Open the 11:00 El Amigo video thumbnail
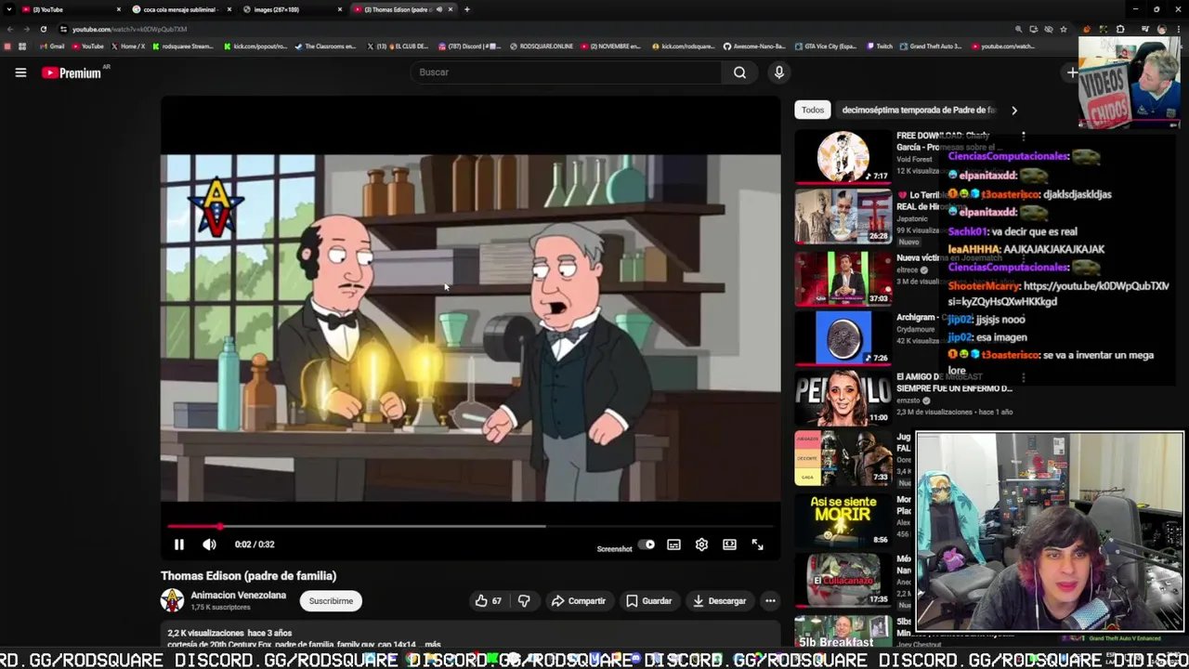This screenshot has height=669, width=1189. click(x=843, y=398)
